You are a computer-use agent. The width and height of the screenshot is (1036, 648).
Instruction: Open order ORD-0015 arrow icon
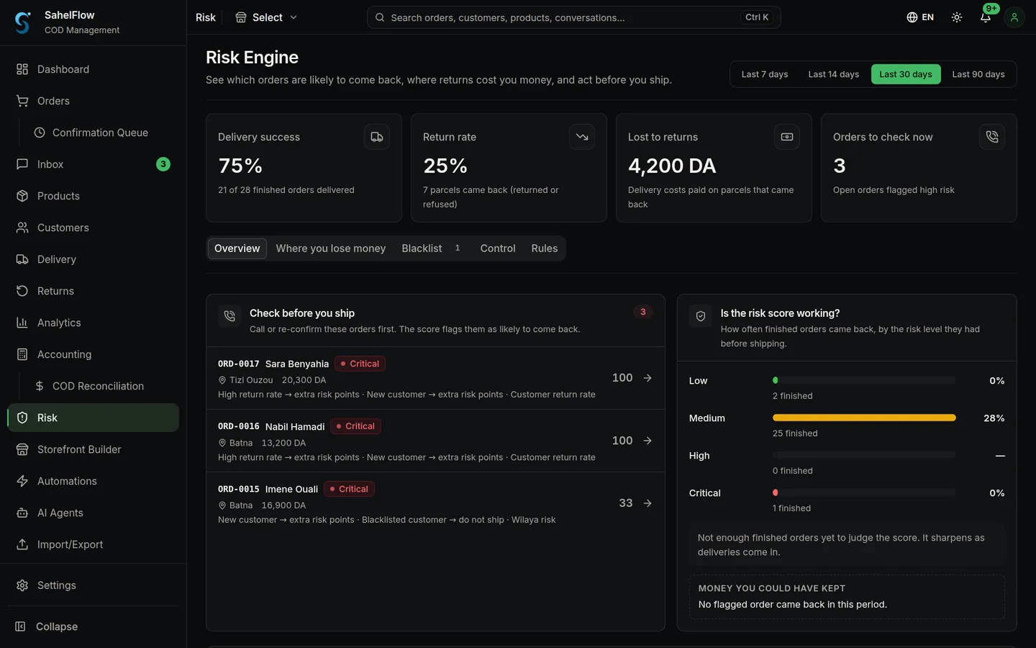(647, 503)
